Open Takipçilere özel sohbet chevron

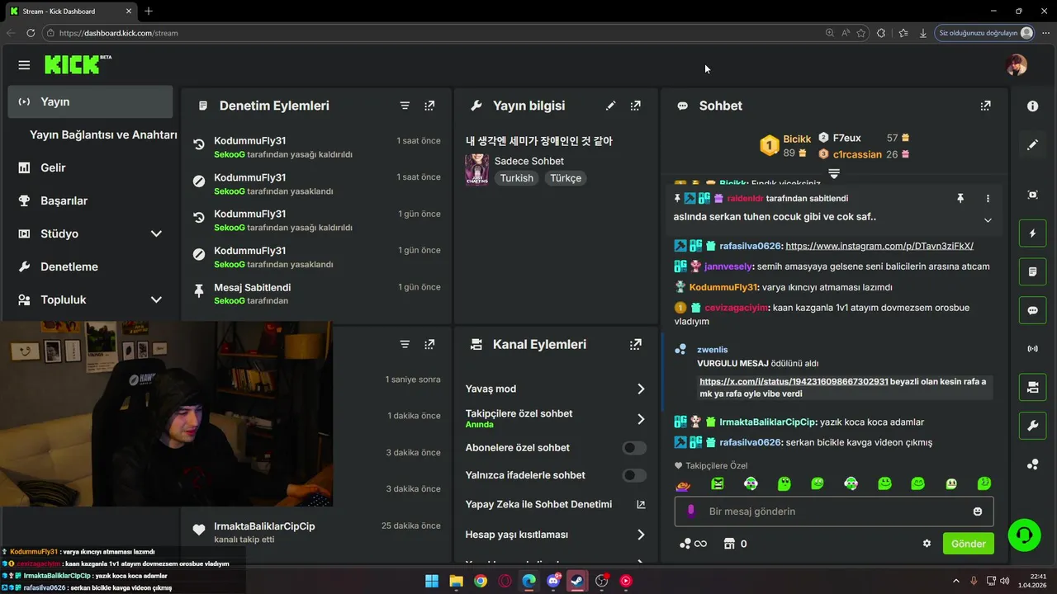[641, 419]
